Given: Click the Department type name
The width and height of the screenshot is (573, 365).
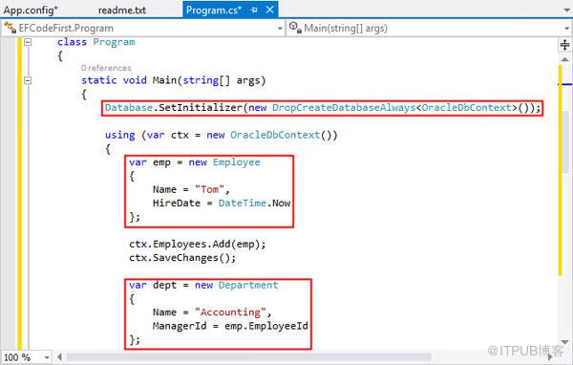Looking at the screenshot, I should coord(248,285).
